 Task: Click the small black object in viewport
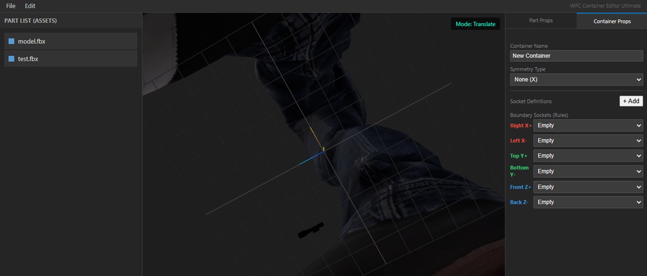(311, 231)
